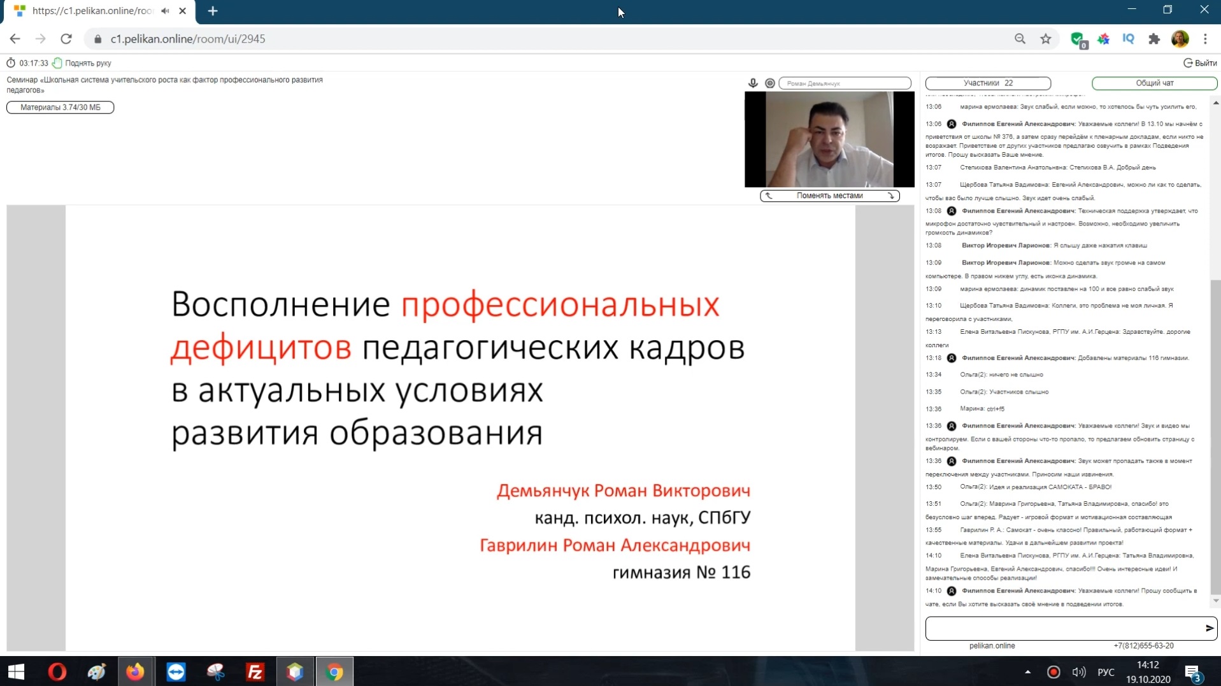Viewport: 1221px width, 686px height.
Task: Click the Выйти exit button
Action: pos(1200,63)
